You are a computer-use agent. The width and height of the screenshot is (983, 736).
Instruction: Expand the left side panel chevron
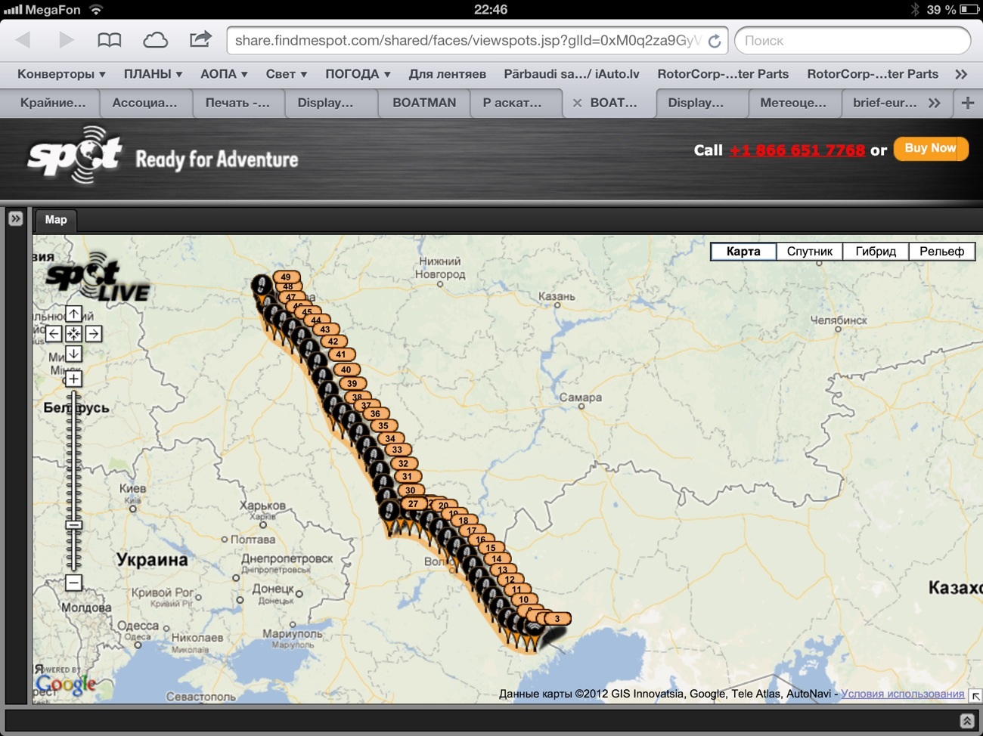[x=16, y=218]
